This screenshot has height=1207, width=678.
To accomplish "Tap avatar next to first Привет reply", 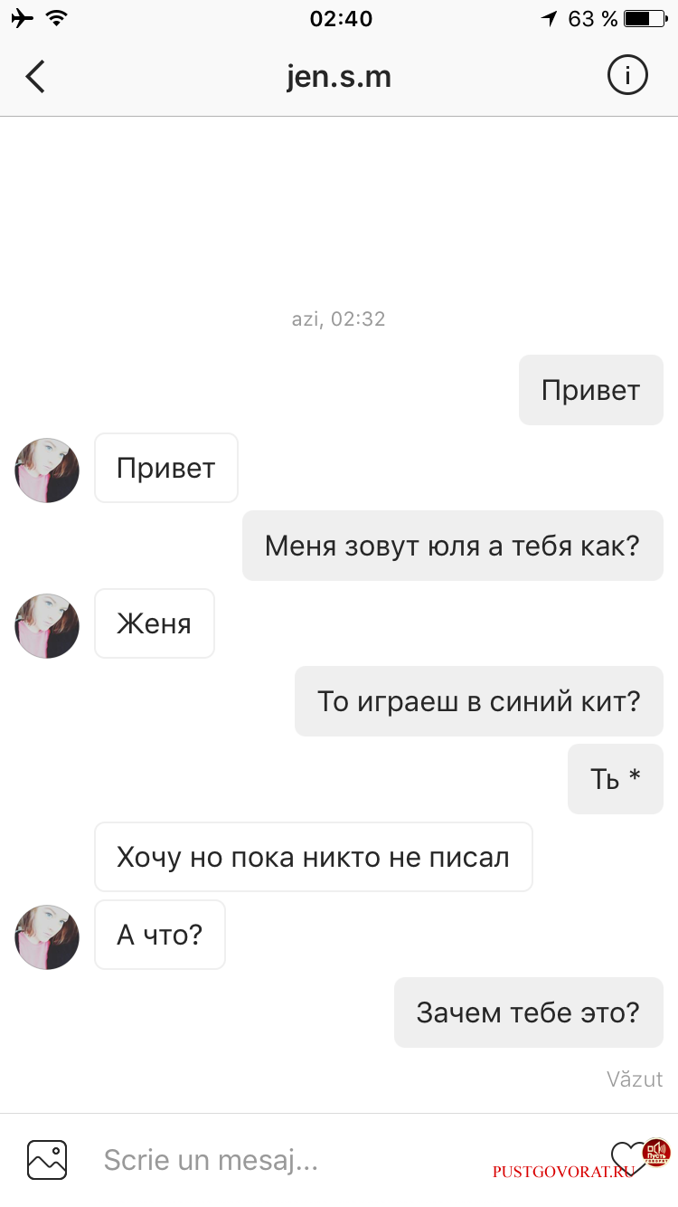I will 47,470.
